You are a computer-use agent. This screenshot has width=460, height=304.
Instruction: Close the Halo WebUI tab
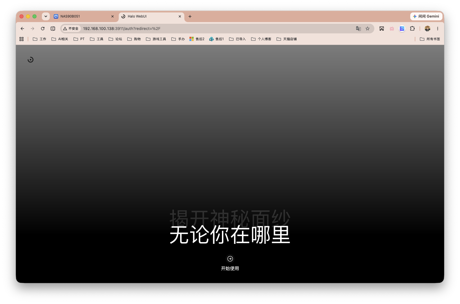pyautogui.click(x=180, y=16)
